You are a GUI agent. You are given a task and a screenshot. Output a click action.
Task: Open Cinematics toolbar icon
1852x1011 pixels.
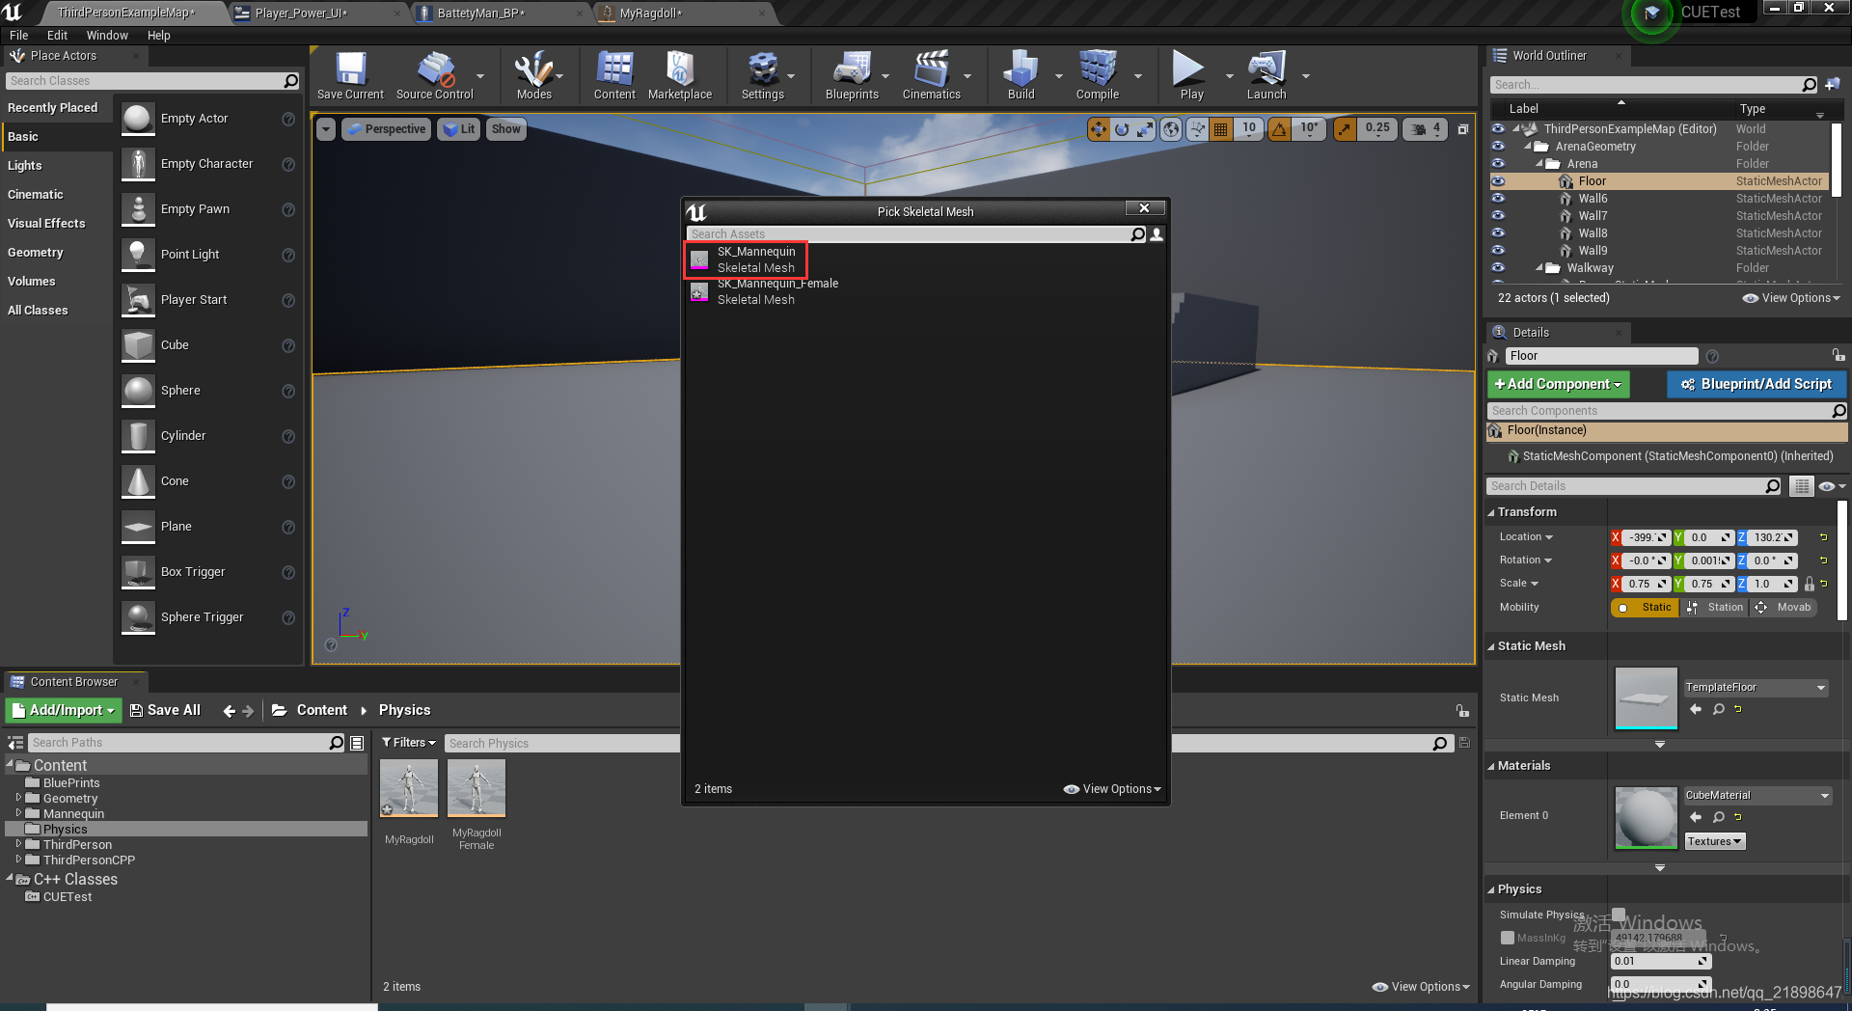coord(931,75)
